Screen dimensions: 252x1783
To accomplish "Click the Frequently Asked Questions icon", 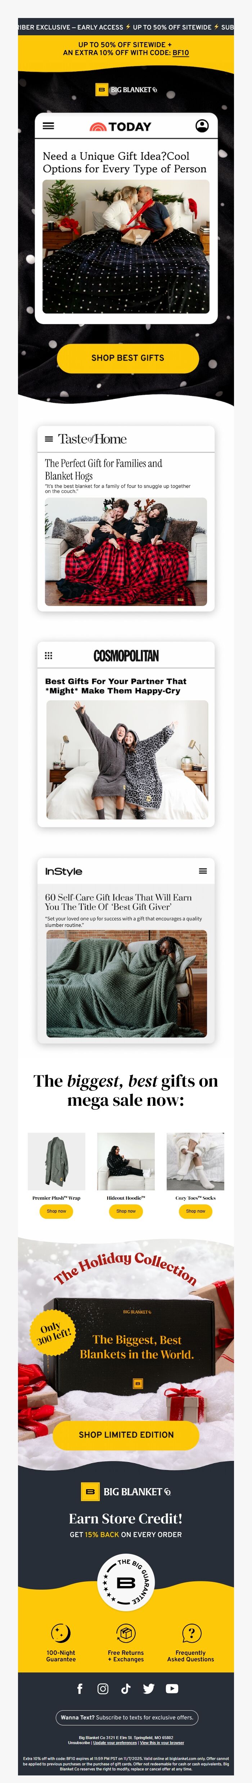I will 191,1633.
